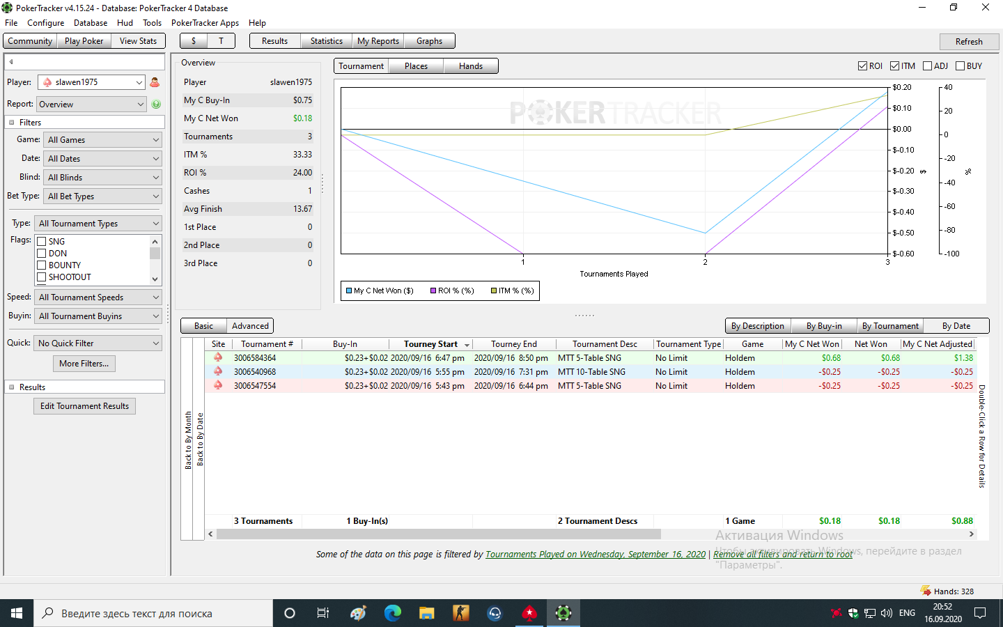Click the site icon in tournament 3006547554 row
Image resolution: width=1003 pixels, height=627 pixels.
click(x=218, y=385)
